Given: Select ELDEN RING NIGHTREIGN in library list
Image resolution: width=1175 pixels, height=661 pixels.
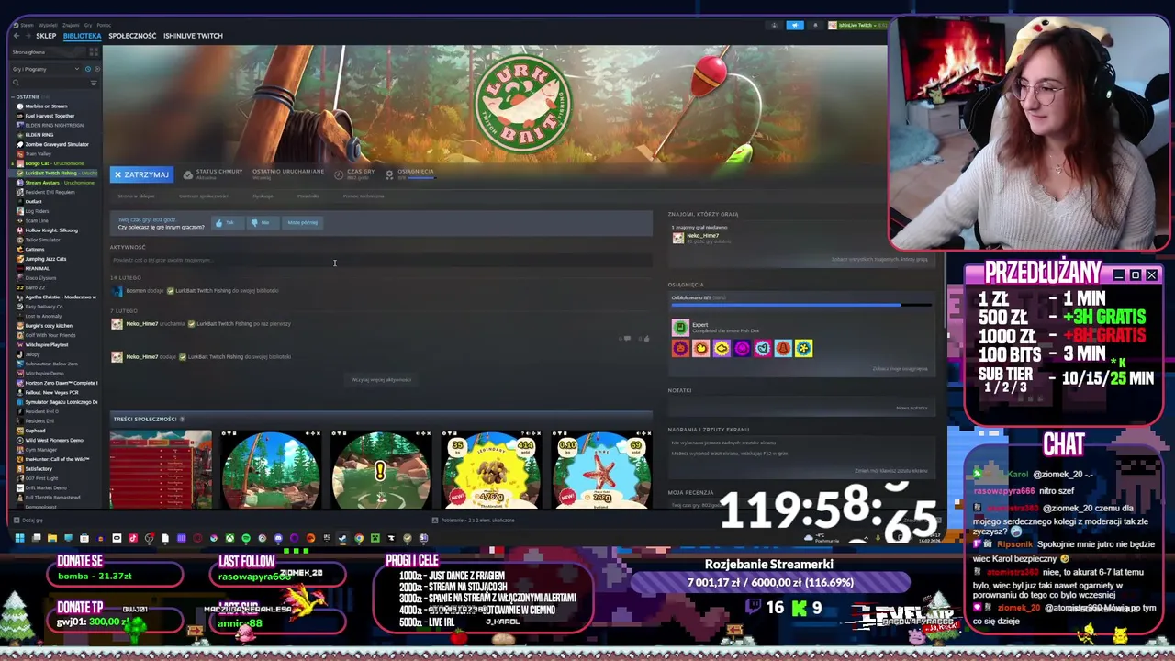Looking at the screenshot, I should [53, 125].
